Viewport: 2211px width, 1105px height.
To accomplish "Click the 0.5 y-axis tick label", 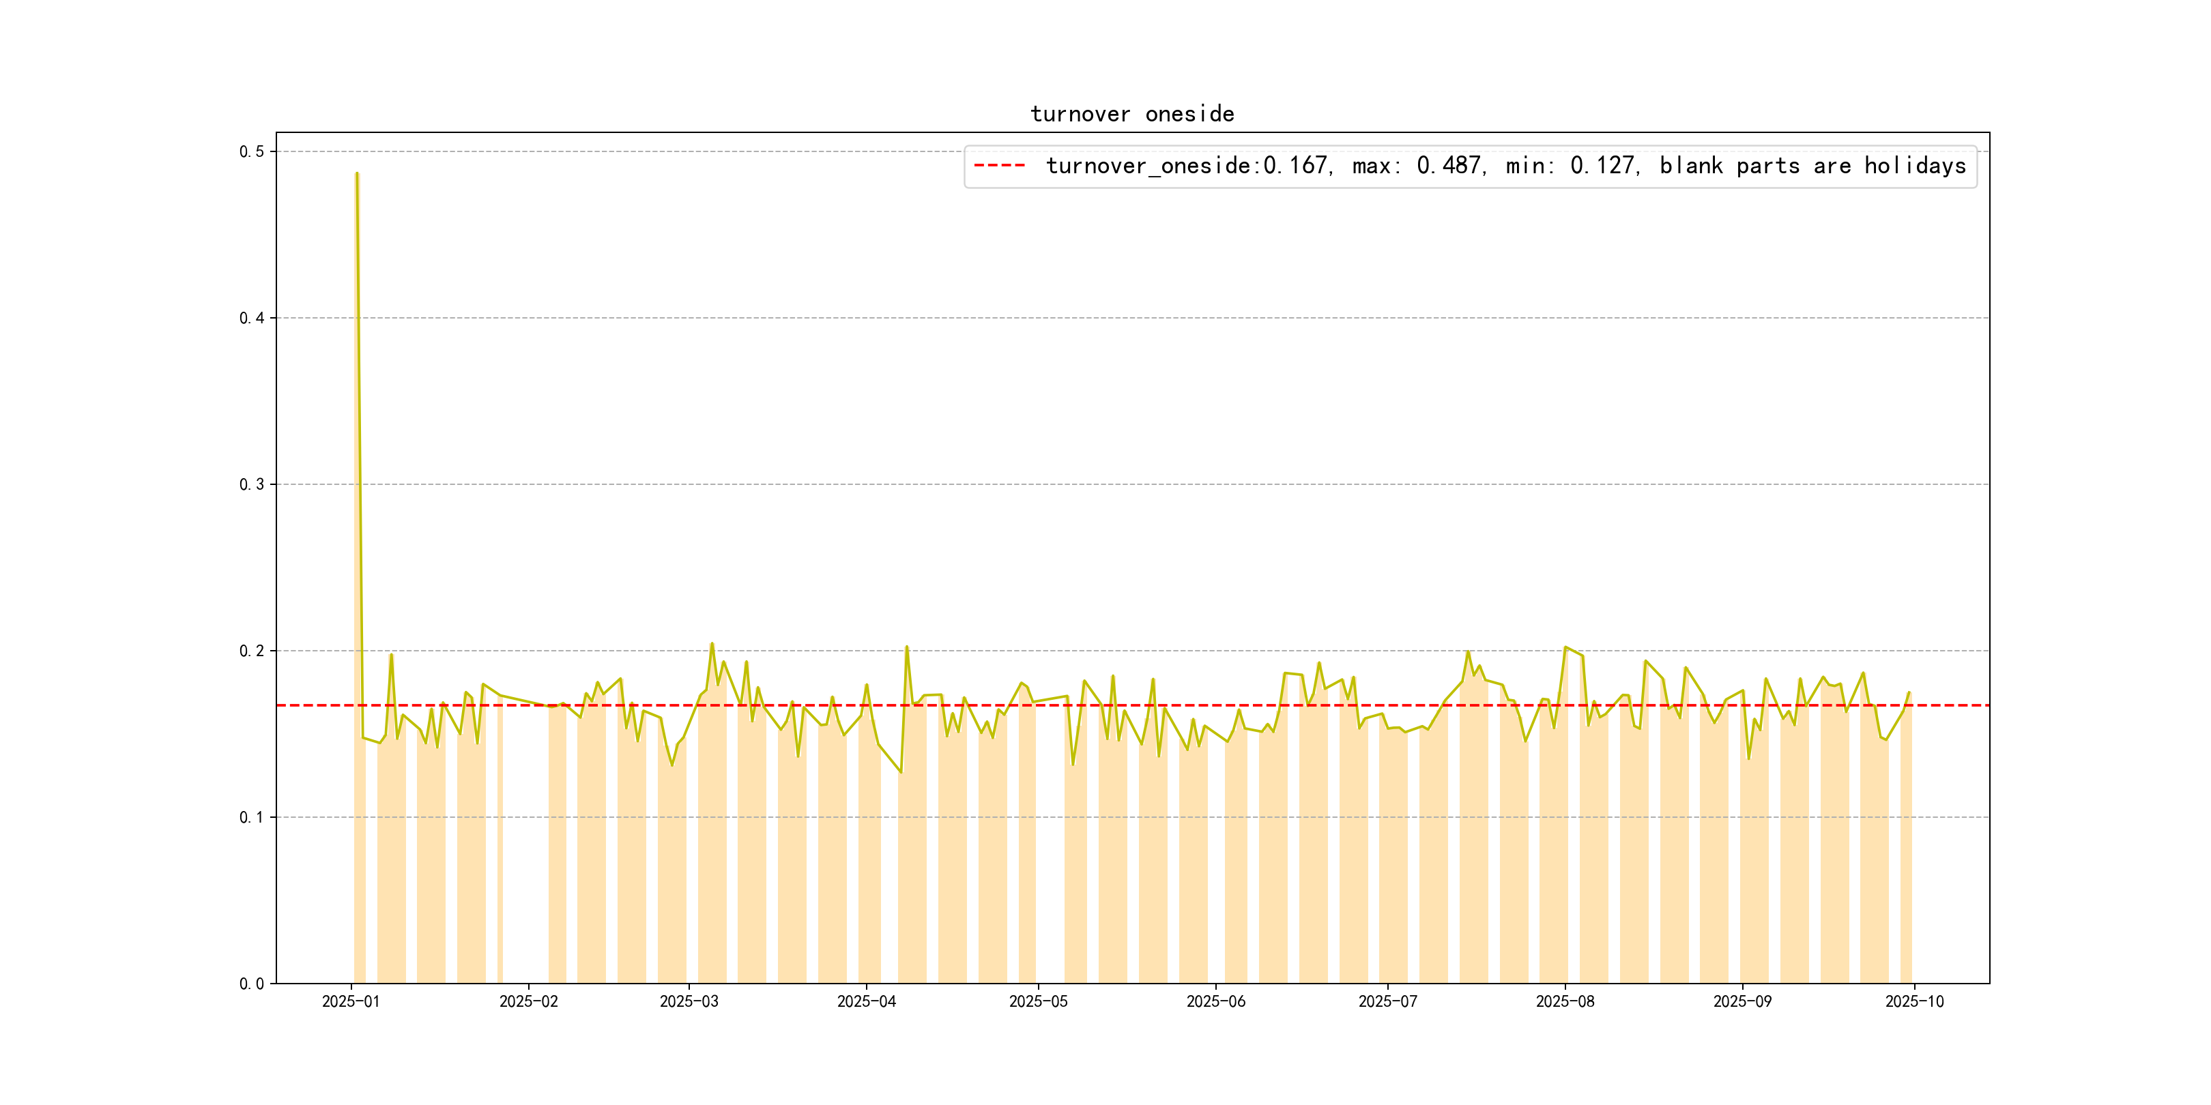I will (x=252, y=152).
